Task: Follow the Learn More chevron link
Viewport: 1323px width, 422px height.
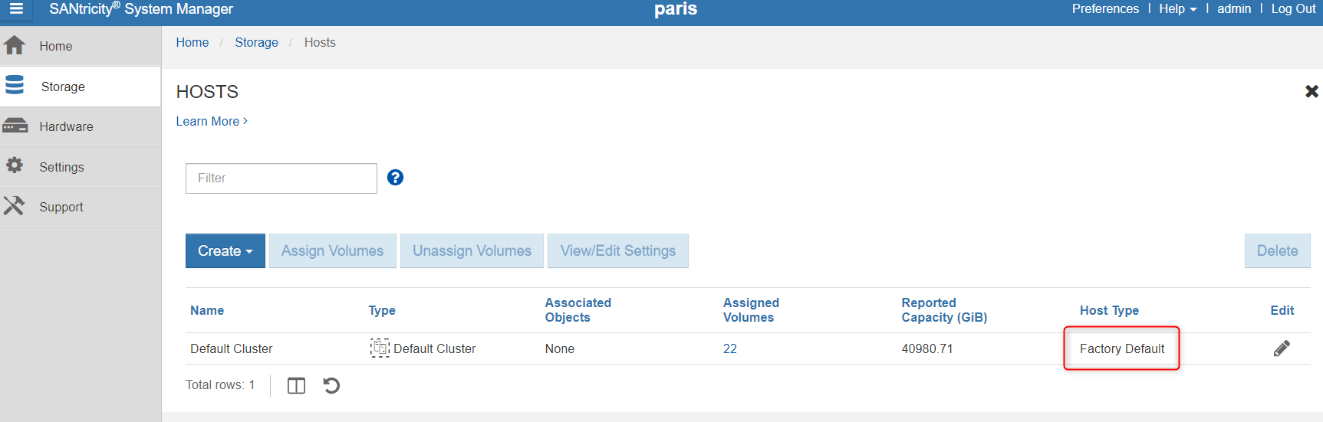Action: point(212,121)
